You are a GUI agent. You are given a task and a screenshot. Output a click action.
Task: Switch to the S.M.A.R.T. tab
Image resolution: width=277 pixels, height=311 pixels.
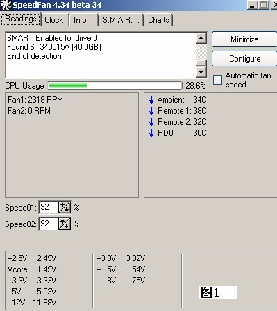tap(121, 20)
